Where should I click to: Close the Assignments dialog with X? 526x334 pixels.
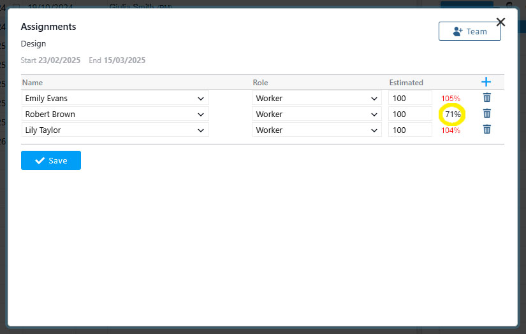(500, 22)
